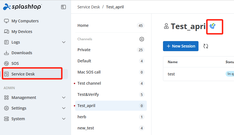Expand the System chevron
234x135 pixels.
tap(64, 119)
